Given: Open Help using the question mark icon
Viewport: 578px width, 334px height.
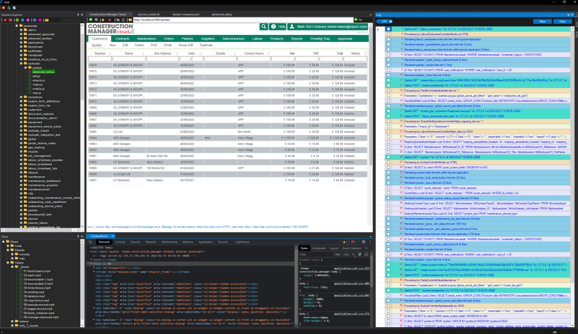Looking at the screenshot, I should [273, 27].
